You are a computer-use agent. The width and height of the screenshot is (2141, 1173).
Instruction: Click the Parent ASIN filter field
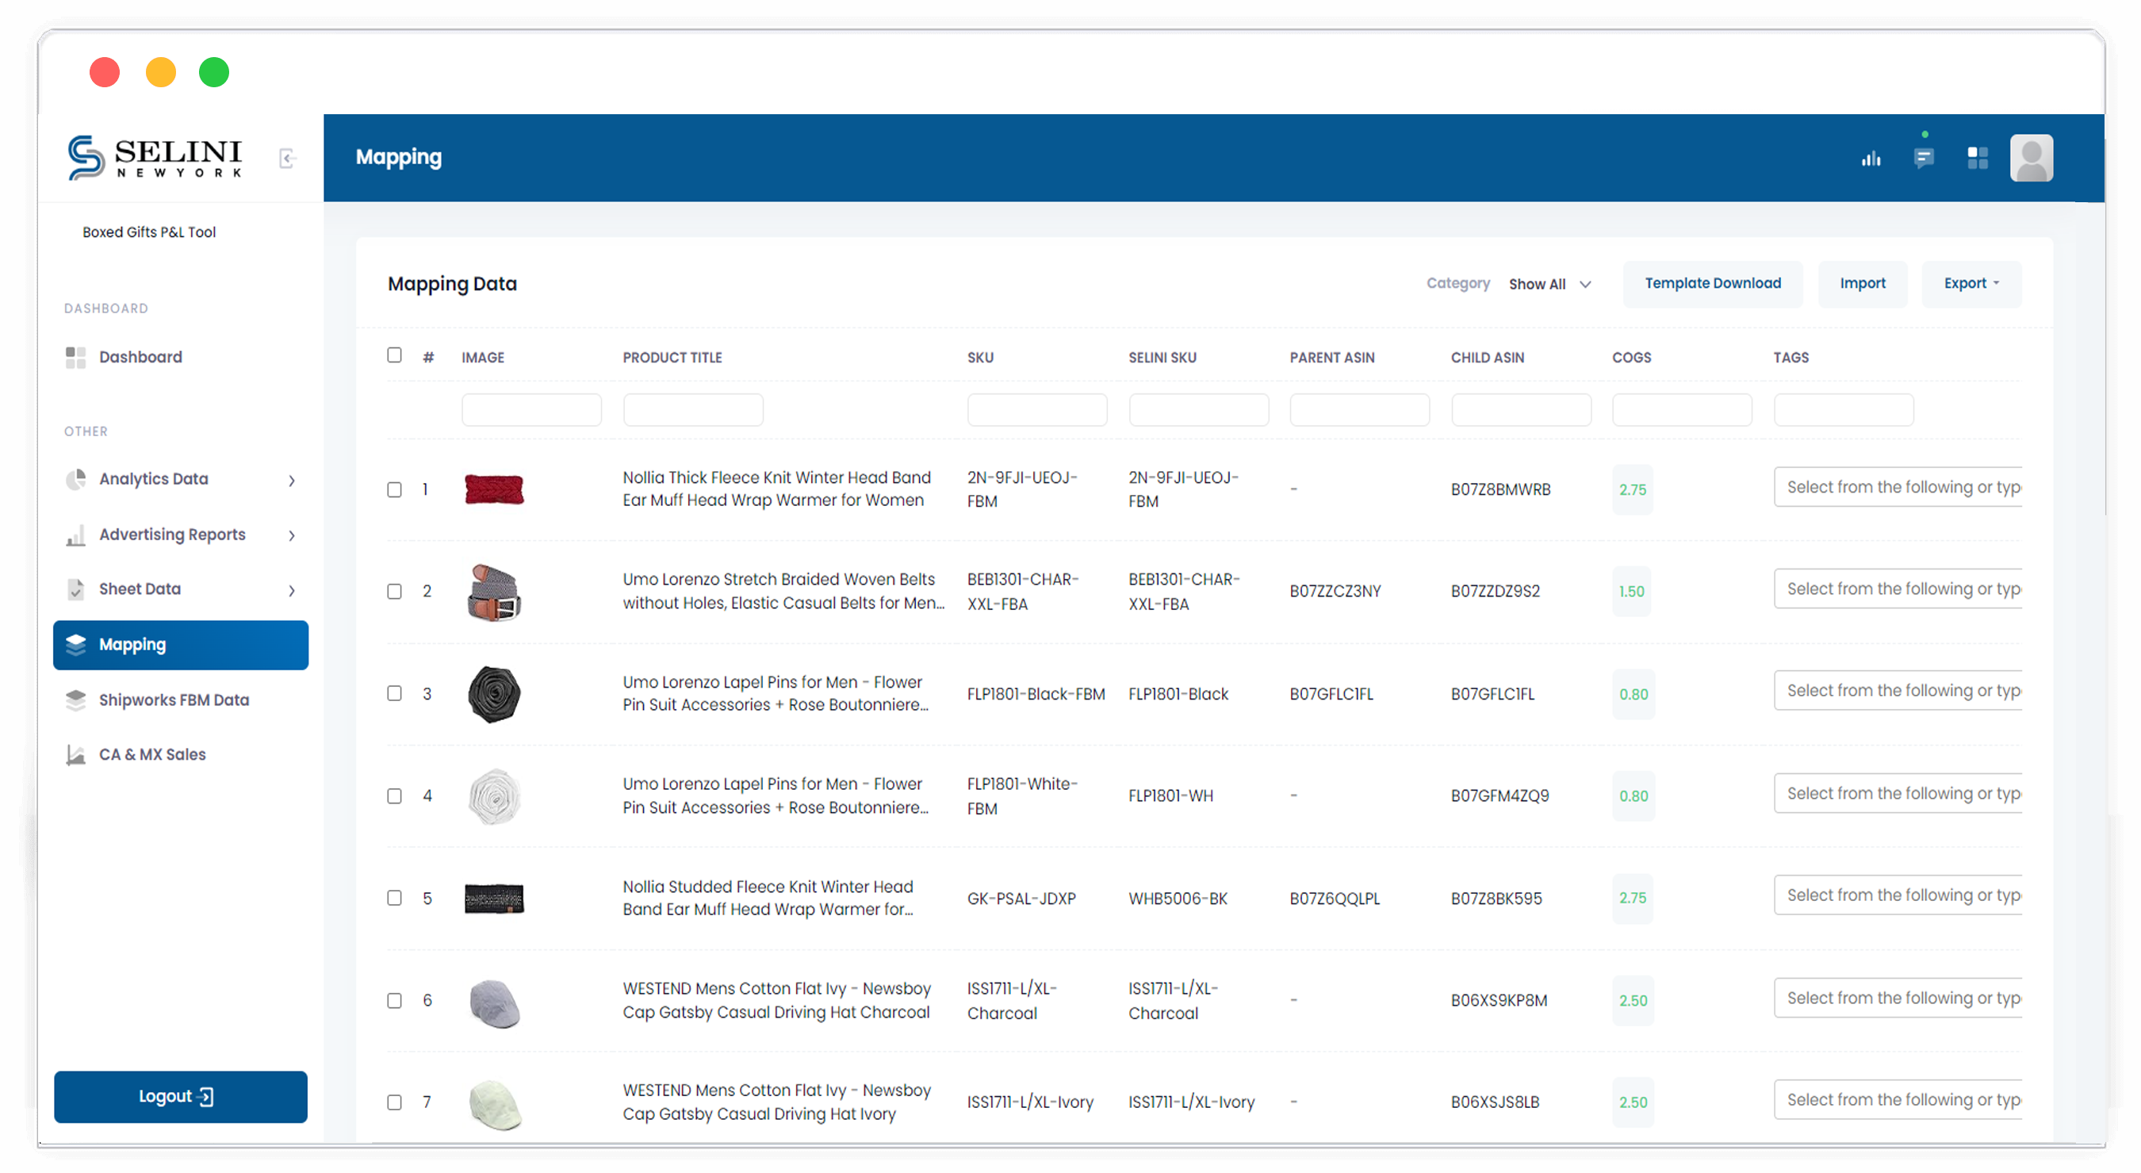coord(1359,410)
